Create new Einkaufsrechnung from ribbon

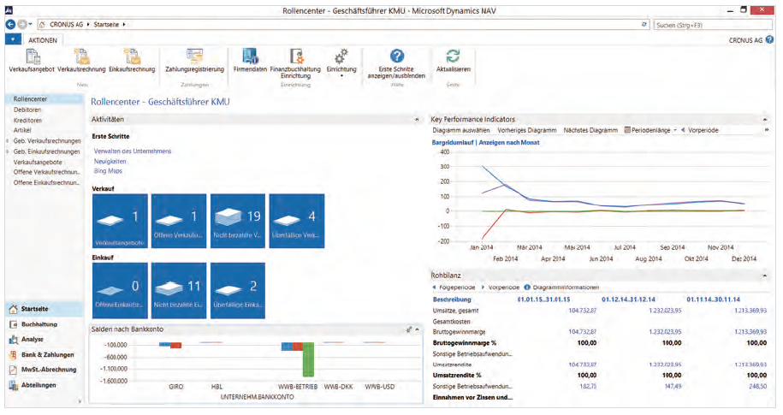coord(132,61)
